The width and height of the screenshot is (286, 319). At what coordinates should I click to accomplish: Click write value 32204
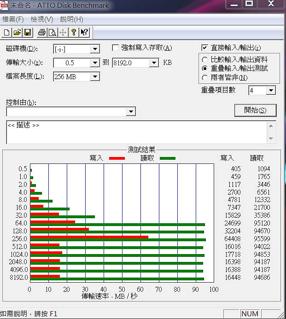(233, 231)
